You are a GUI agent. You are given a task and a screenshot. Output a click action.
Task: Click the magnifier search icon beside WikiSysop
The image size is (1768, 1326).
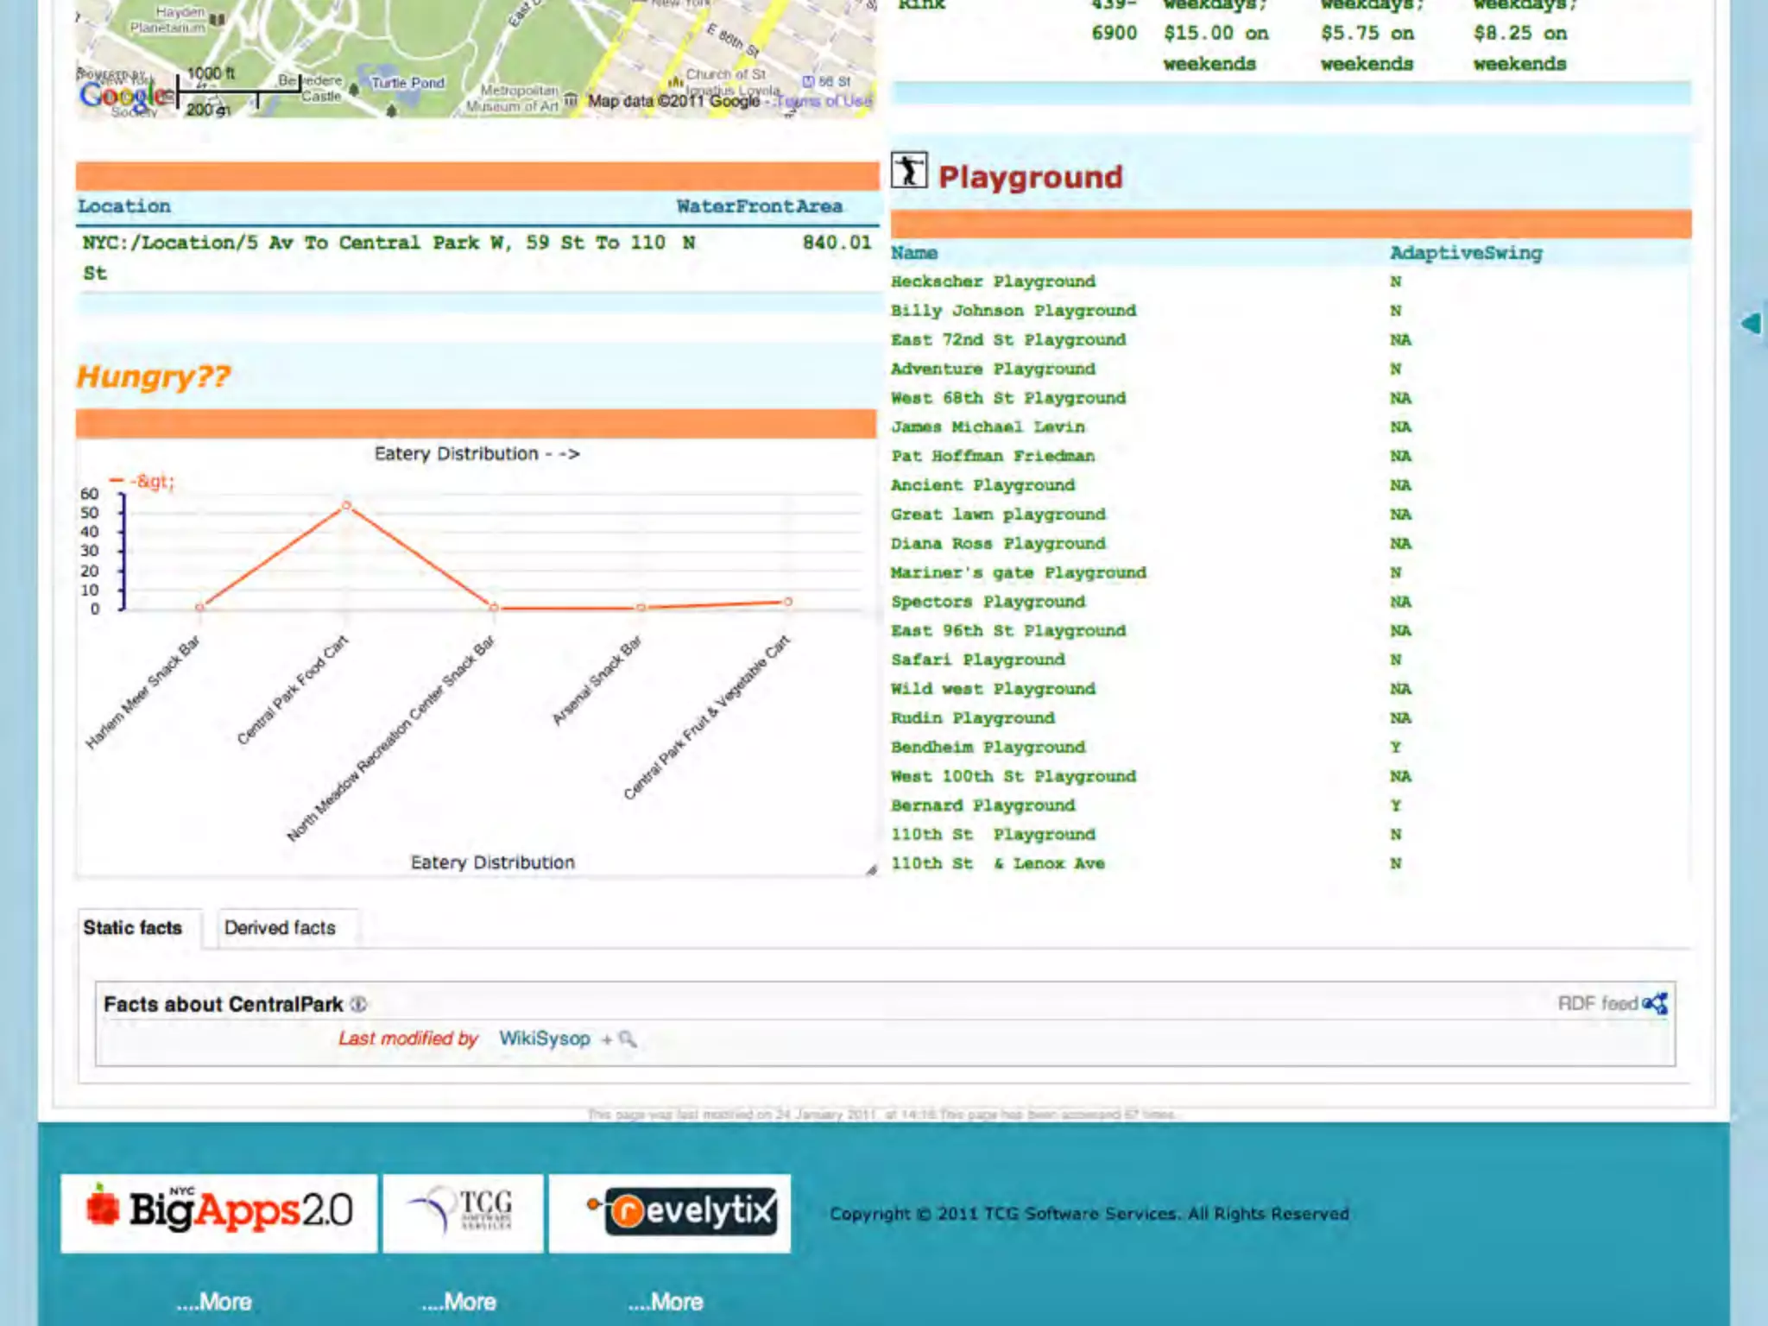[x=628, y=1039]
